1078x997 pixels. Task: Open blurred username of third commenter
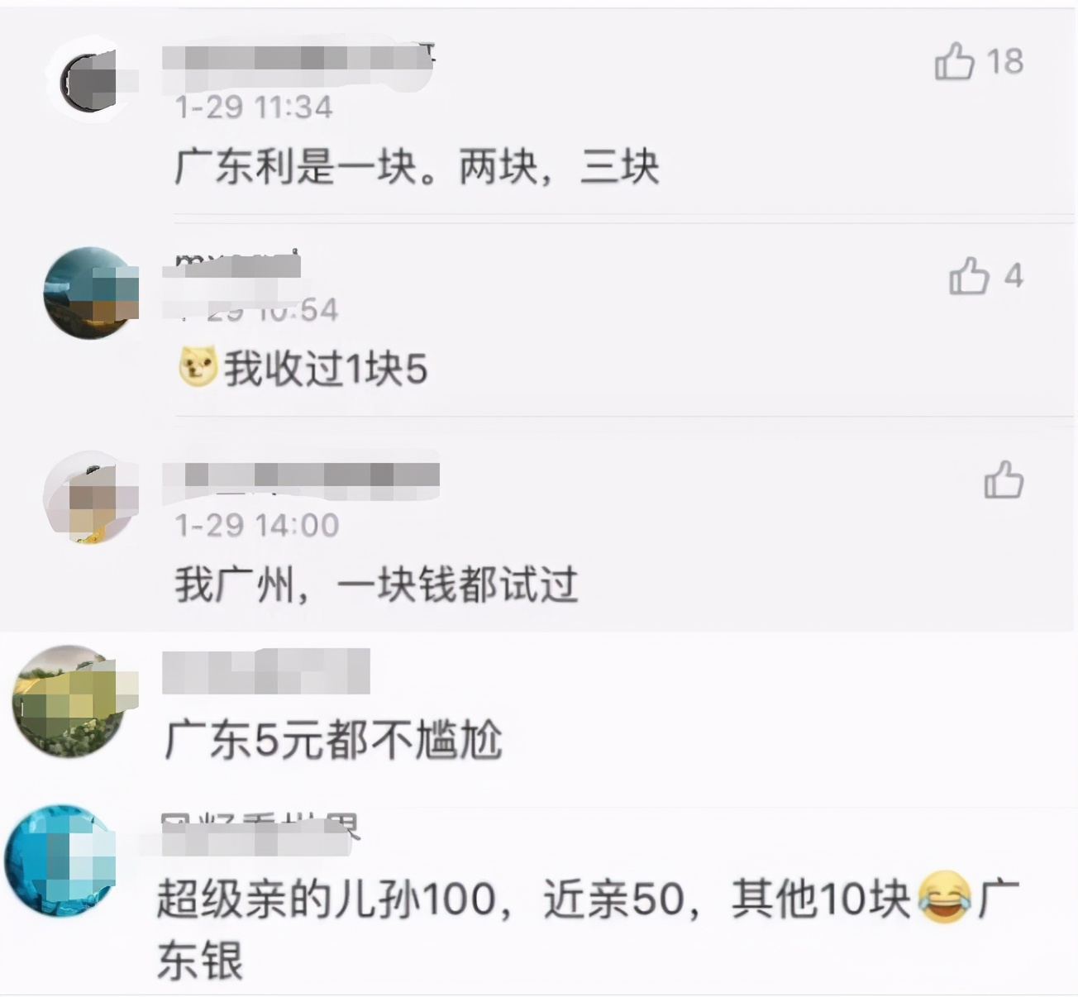click(x=301, y=476)
